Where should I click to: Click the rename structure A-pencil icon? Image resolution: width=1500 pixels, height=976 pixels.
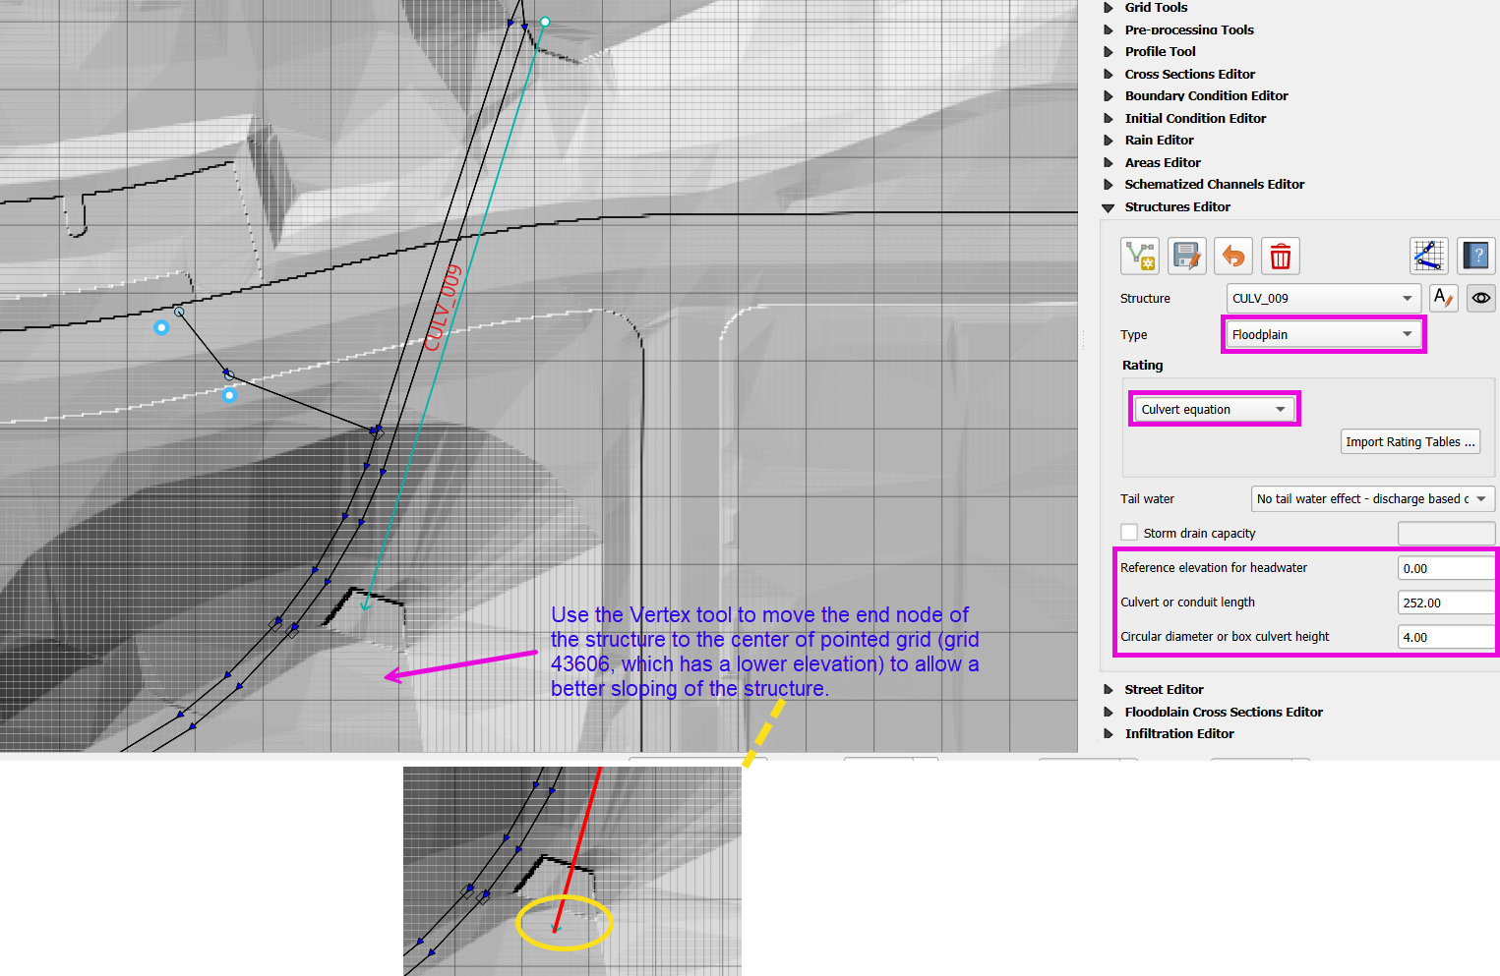tap(1443, 298)
